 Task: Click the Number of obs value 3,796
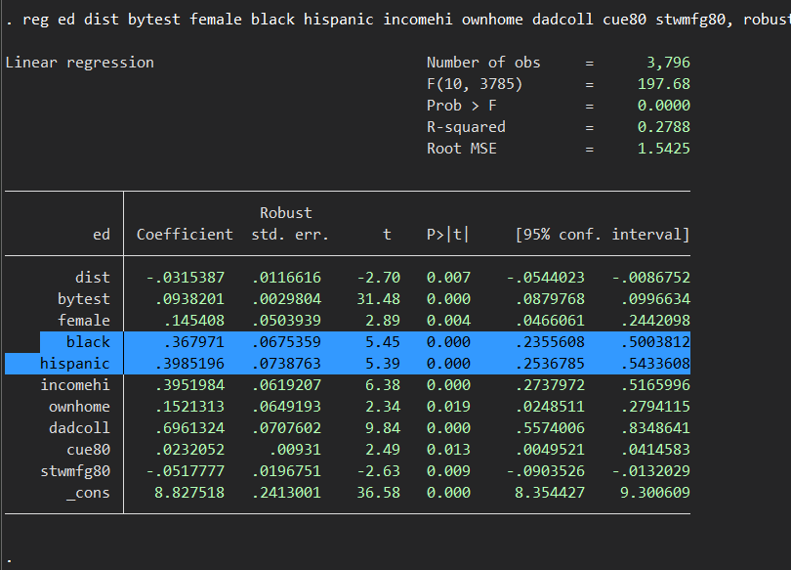point(668,63)
